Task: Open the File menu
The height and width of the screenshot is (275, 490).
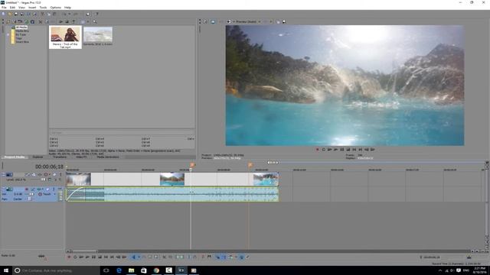Action: 4,7
